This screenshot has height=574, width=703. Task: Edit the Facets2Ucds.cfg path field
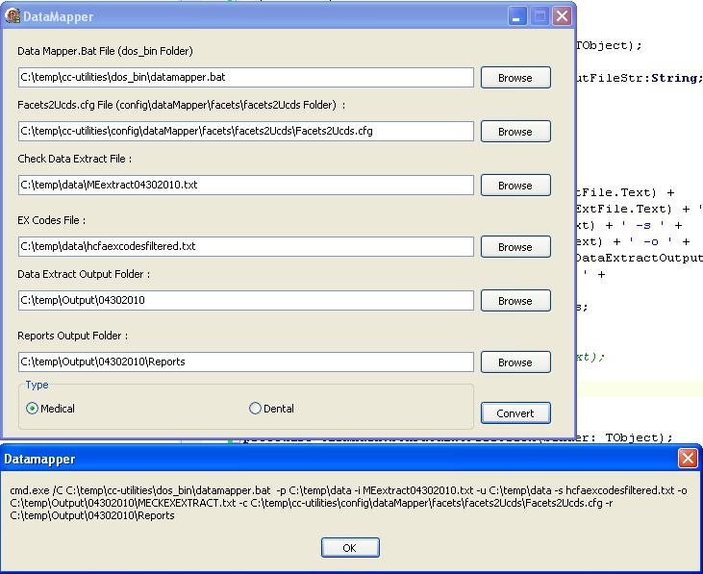coord(245,132)
